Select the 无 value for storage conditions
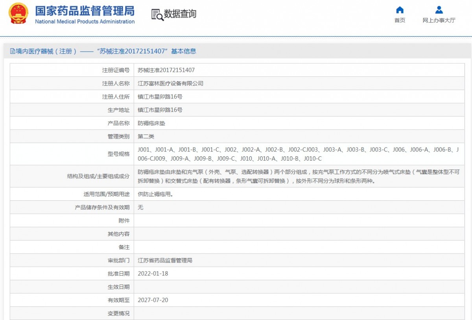 pyautogui.click(x=140, y=207)
